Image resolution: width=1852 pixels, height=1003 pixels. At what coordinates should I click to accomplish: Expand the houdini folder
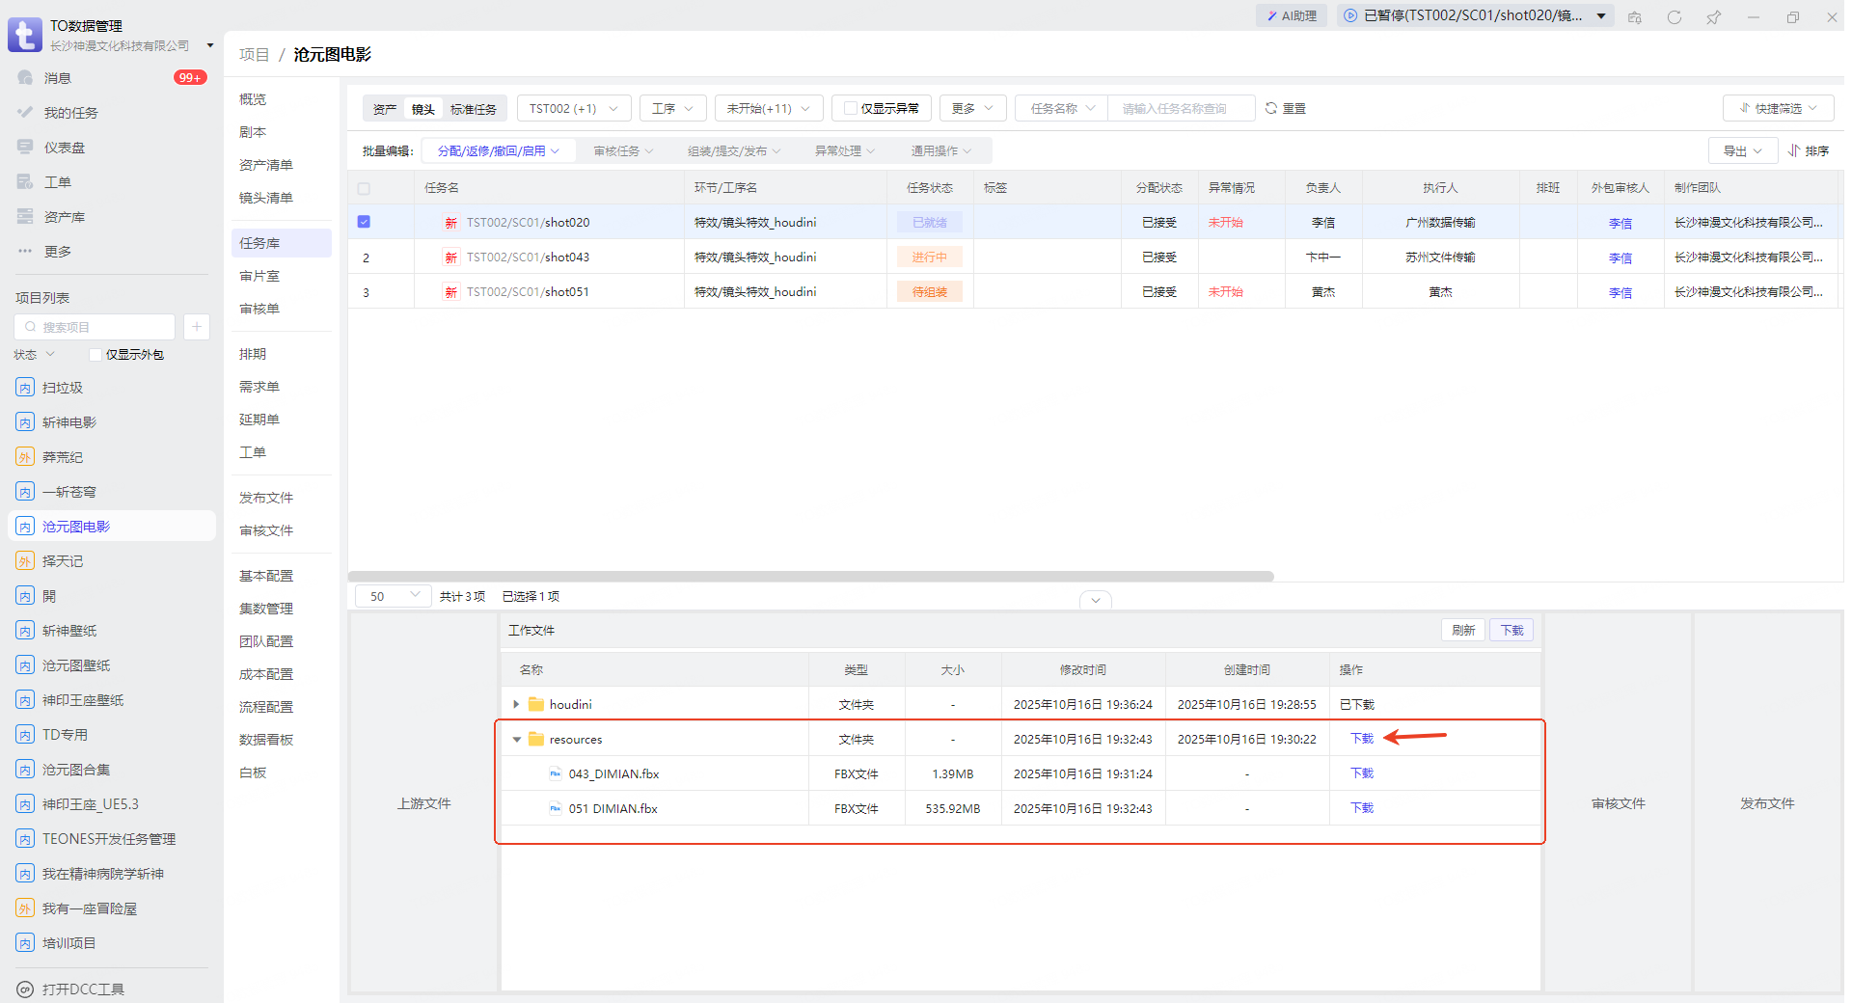(x=516, y=705)
